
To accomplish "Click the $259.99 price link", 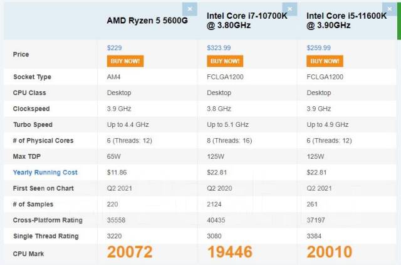I will [x=319, y=47].
